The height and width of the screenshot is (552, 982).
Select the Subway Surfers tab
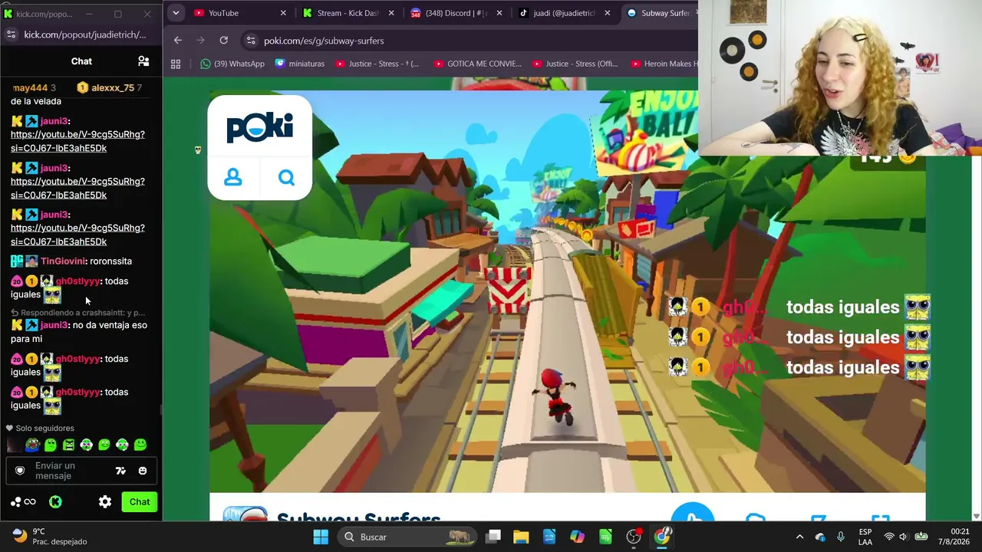[659, 13]
